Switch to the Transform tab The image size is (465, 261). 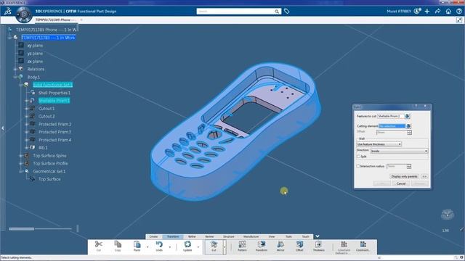pos(173,236)
